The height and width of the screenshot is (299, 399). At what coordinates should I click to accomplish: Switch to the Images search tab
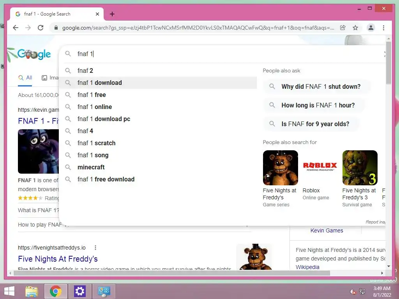click(50, 77)
